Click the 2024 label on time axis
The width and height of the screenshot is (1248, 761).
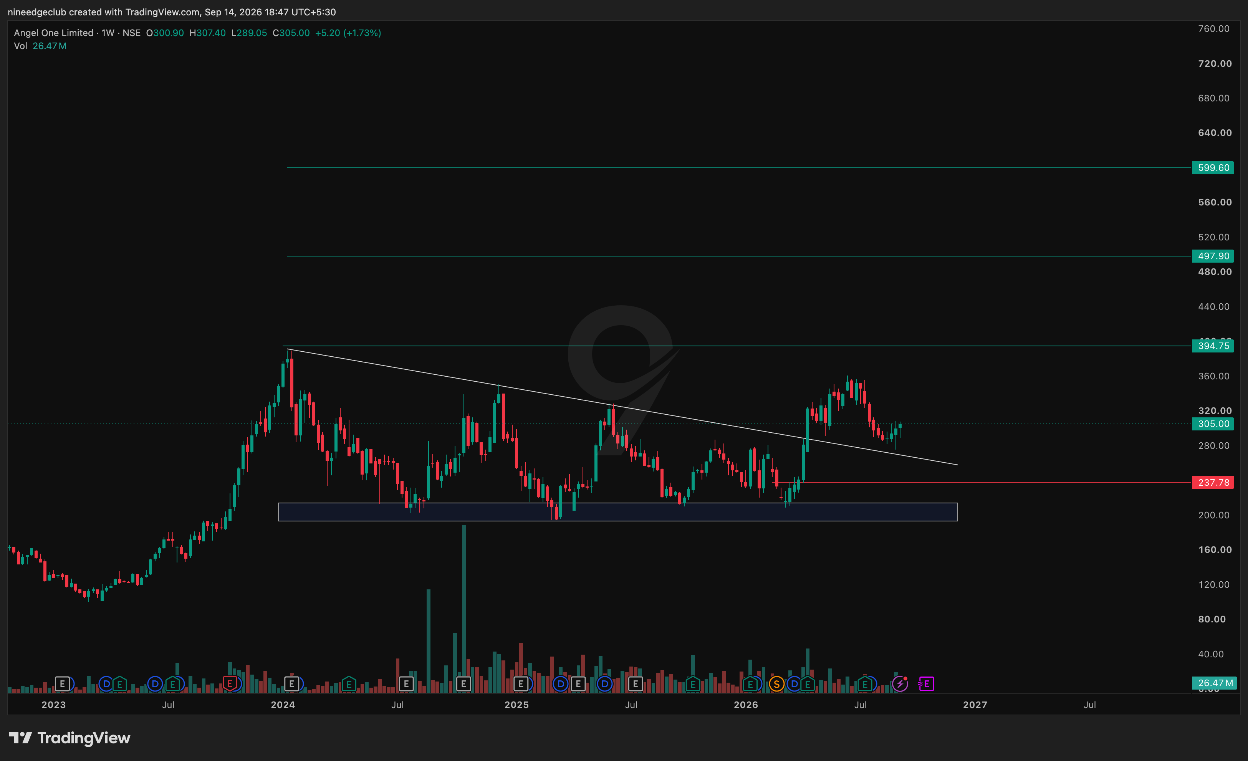(x=283, y=705)
